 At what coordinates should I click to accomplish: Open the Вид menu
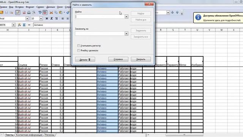(x=11, y=7)
